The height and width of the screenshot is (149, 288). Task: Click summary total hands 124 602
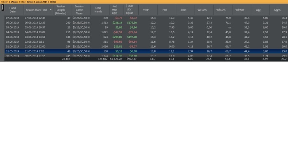[x=103, y=59]
